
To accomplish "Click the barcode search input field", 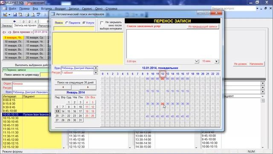I will [44, 75].
